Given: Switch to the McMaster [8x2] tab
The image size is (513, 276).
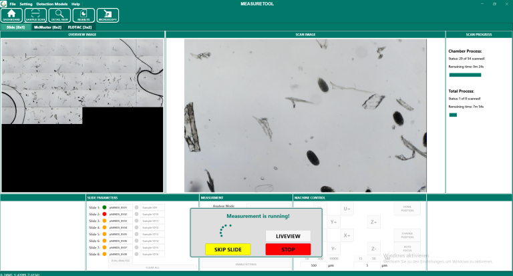Looking at the screenshot, I should coord(47,27).
